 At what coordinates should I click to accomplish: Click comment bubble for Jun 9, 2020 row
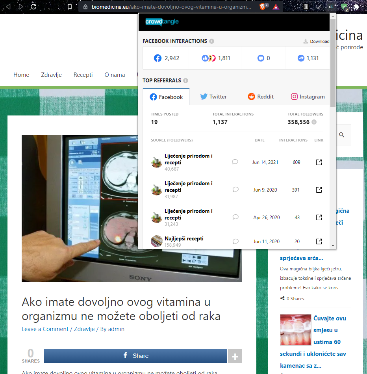(x=235, y=190)
